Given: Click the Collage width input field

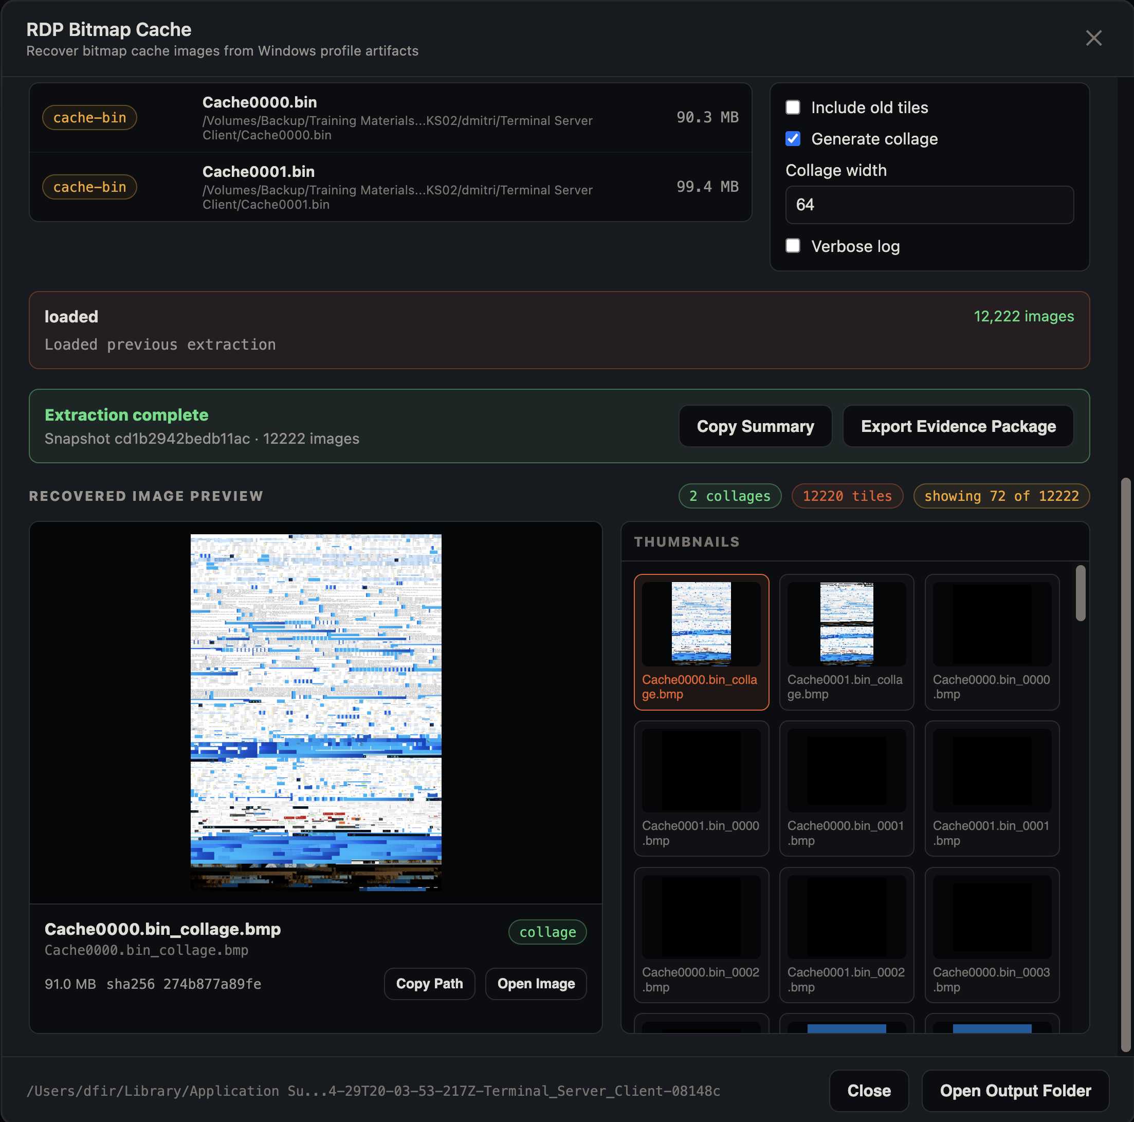Looking at the screenshot, I should pyautogui.click(x=929, y=205).
